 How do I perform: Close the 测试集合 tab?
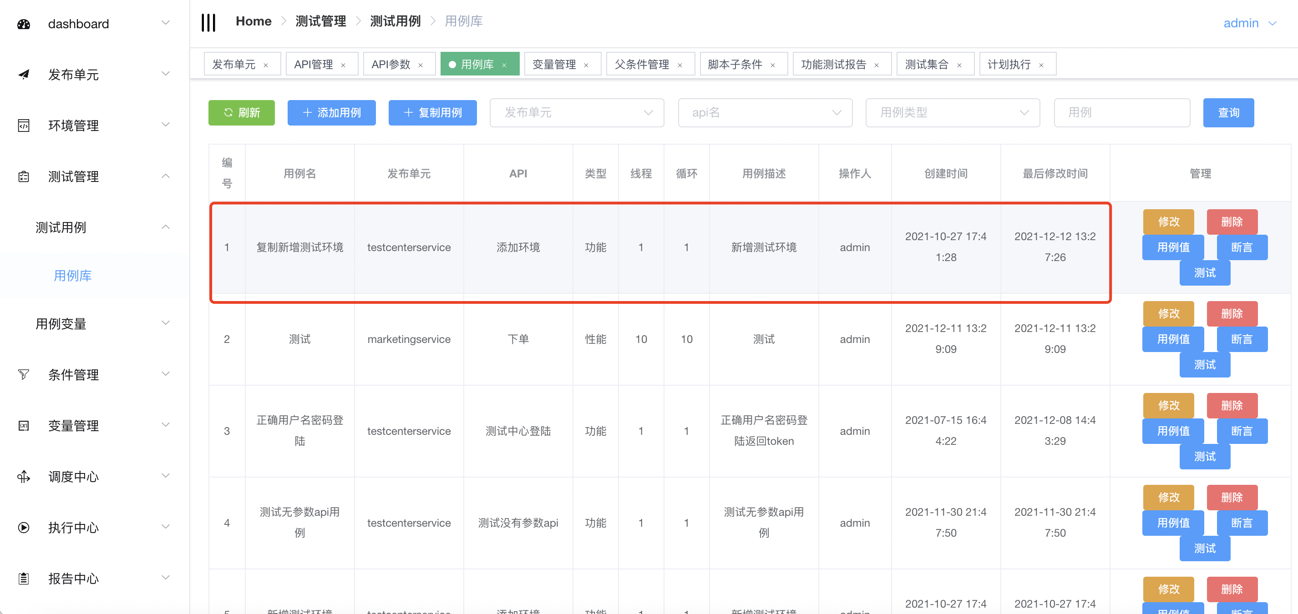959,65
